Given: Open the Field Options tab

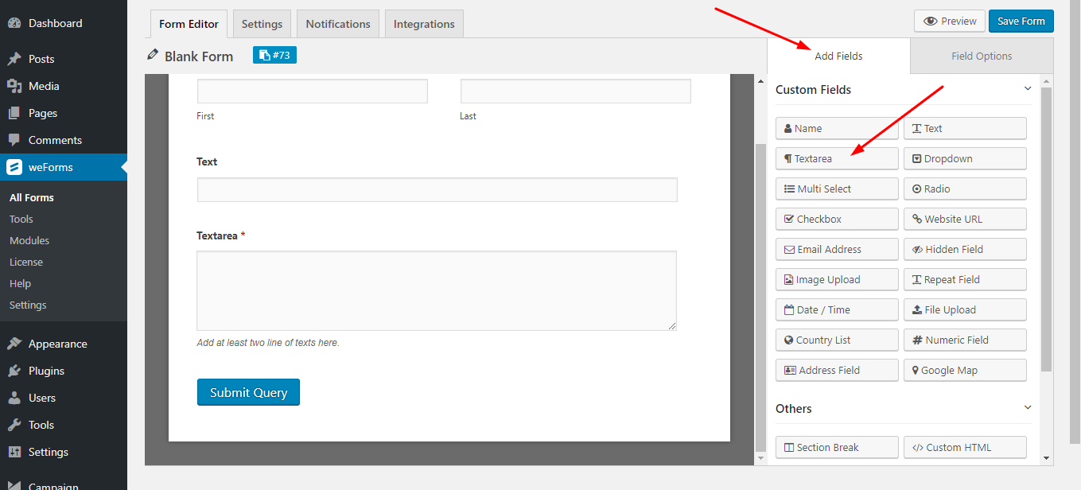Looking at the screenshot, I should (x=981, y=56).
